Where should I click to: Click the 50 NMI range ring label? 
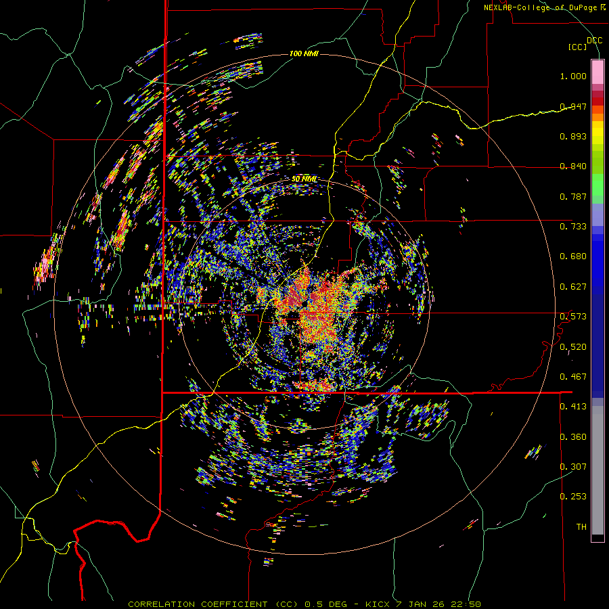[304, 179]
